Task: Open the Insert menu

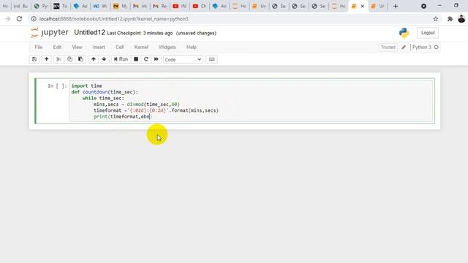Action: pos(99,47)
